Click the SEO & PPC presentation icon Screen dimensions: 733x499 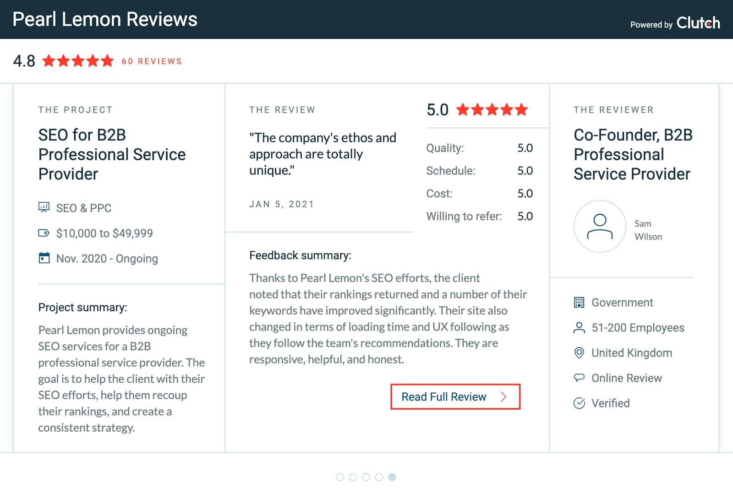point(44,207)
